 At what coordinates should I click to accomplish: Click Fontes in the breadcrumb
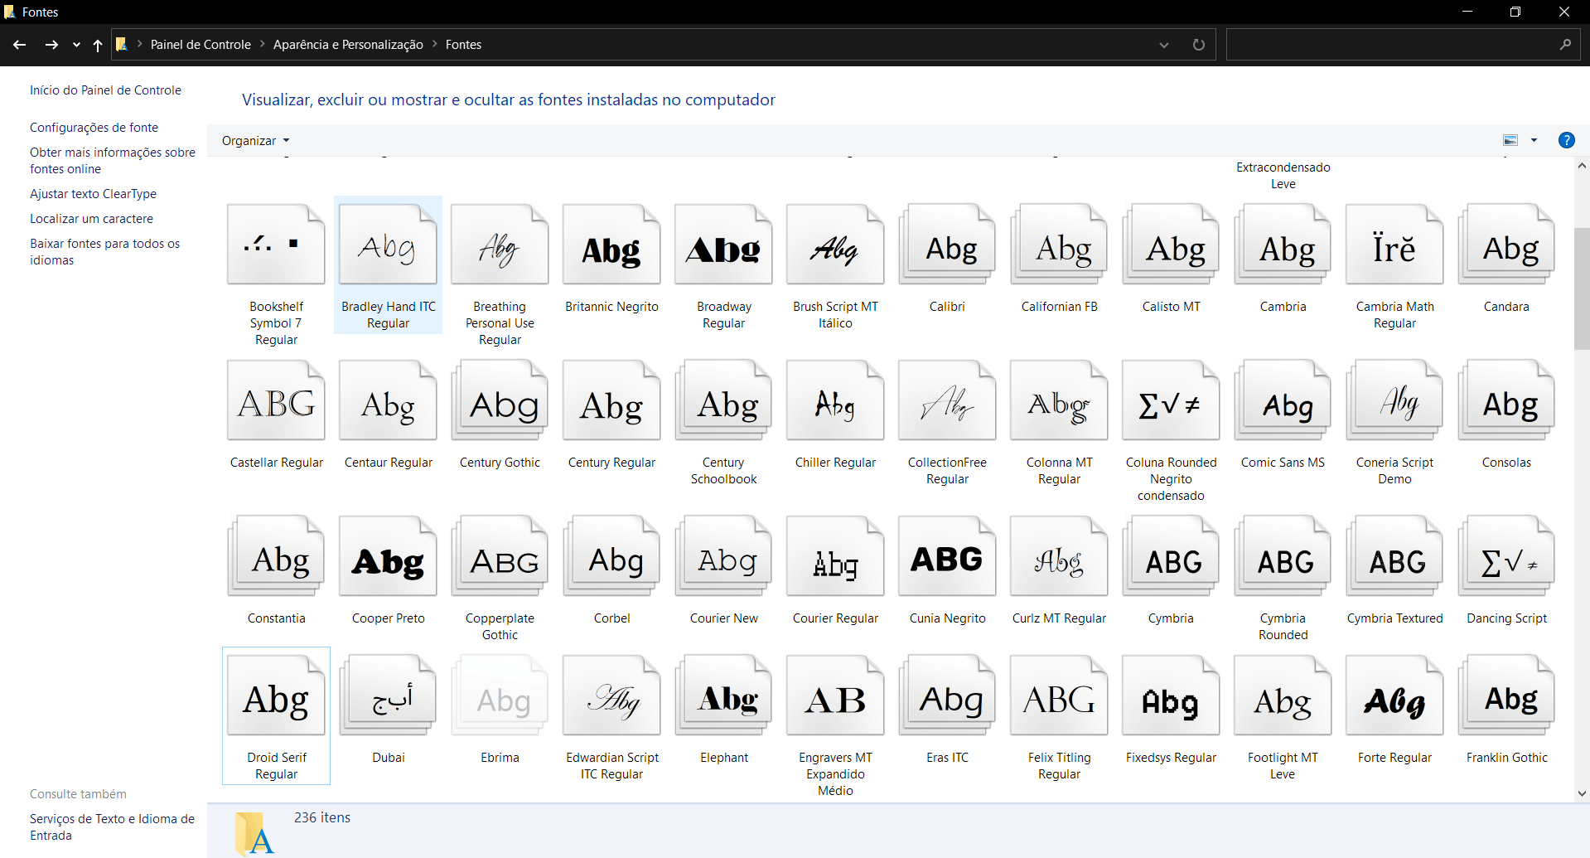pos(463,45)
